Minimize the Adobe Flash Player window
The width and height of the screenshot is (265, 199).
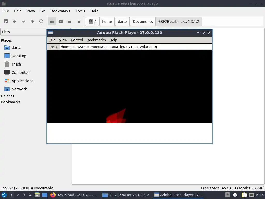click(198, 33)
